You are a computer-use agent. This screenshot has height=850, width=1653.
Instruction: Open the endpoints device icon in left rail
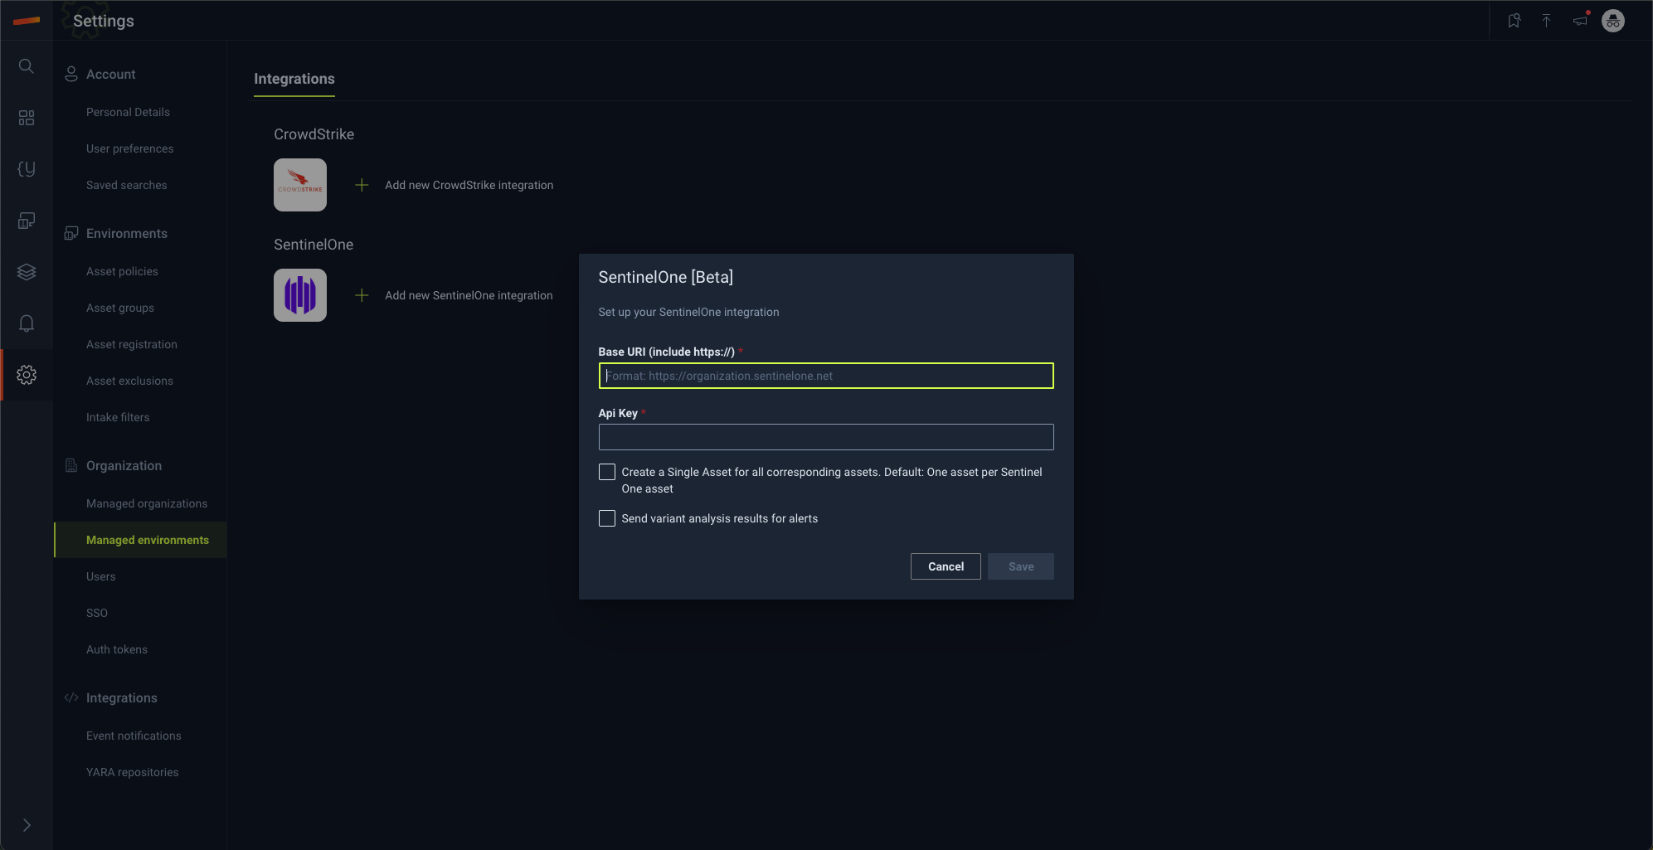pyautogui.click(x=27, y=221)
